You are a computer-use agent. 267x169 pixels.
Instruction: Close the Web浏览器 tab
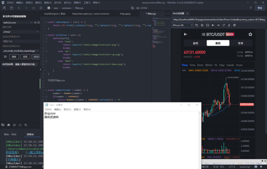click(x=187, y=14)
